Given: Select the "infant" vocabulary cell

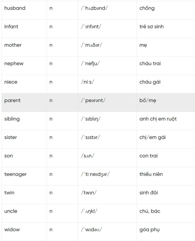Looking at the screenshot, I should click(x=11, y=27).
